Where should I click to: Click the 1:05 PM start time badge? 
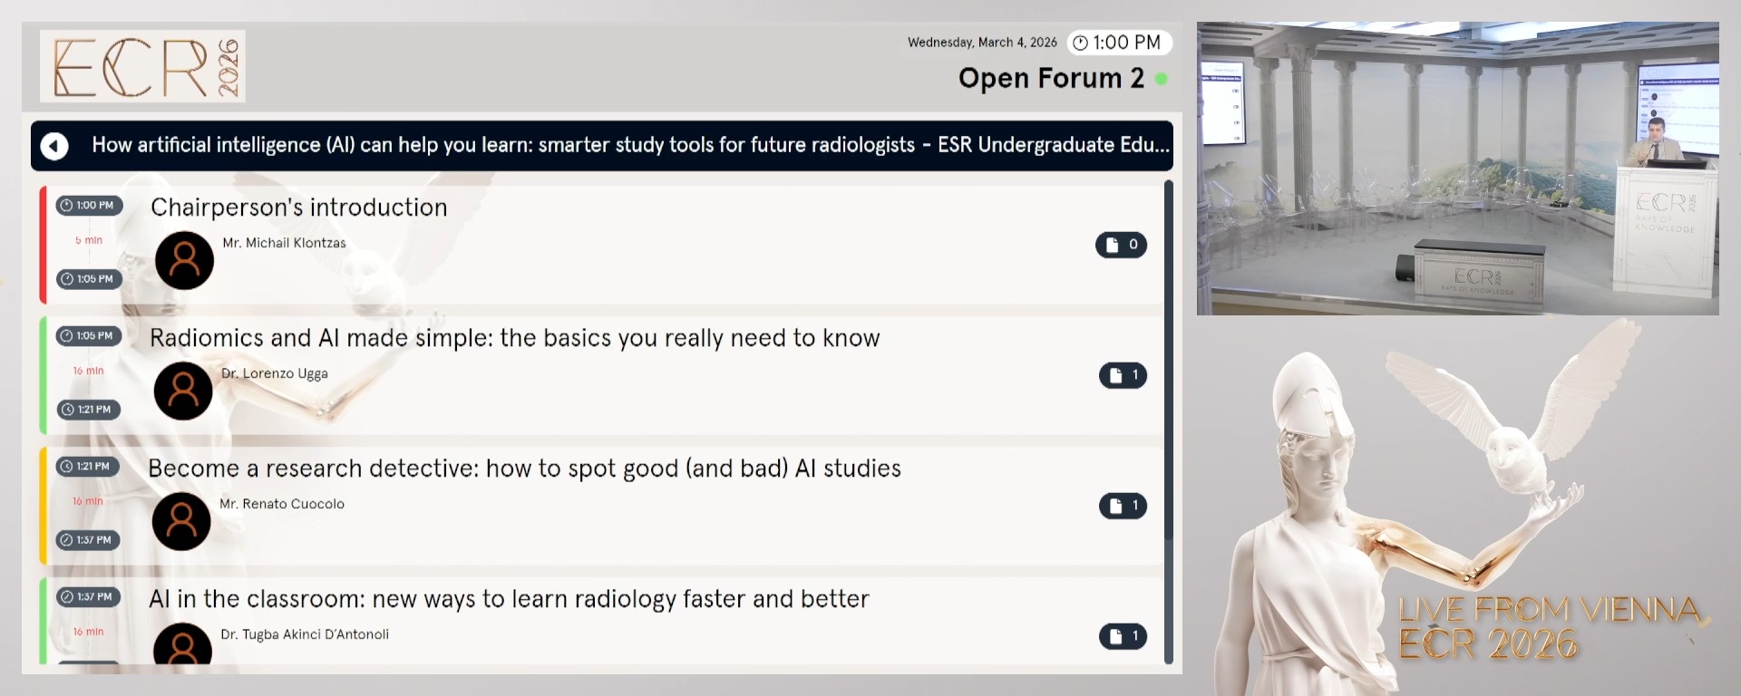pyautogui.click(x=89, y=336)
